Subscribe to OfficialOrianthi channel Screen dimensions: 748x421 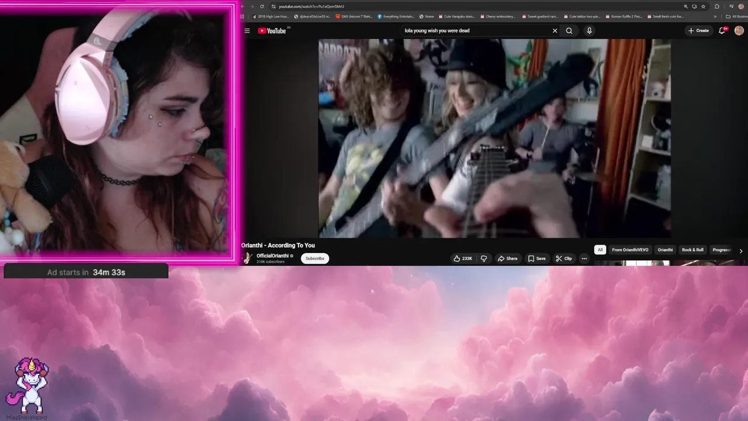pos(315,258)
